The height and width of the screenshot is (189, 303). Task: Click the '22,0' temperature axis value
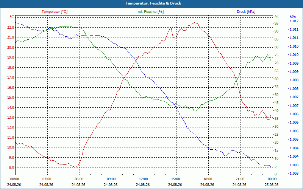click(x=11, y=27)
